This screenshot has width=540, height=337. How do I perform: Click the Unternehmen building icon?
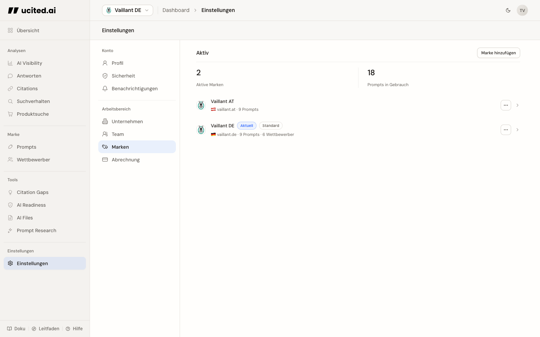(x=105, y=121)
